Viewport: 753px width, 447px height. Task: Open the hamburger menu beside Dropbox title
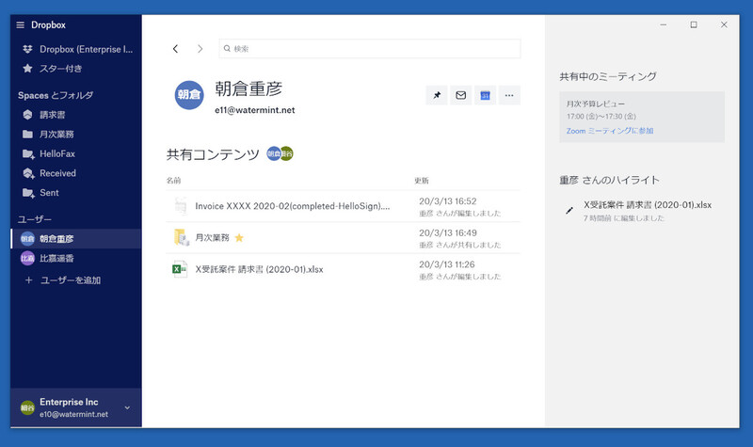click(x=21, y=24)
